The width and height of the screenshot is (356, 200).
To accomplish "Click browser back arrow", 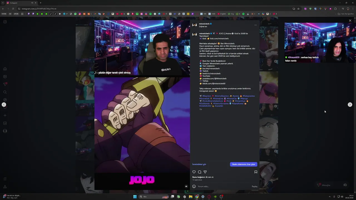I will pyautogui.click(x=3, y=9).
